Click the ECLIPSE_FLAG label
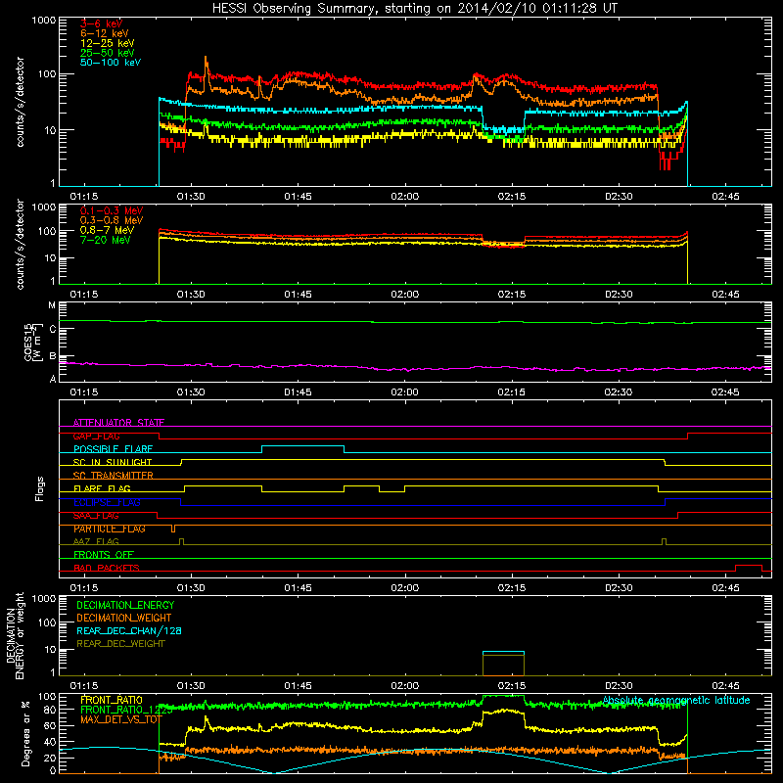The image size is (783, 783). 107,502
